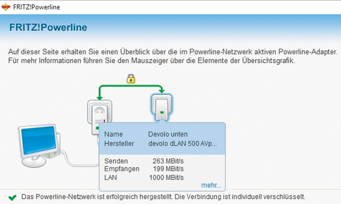Select the highlighted Devolo powerline adapter icon

(x=162, y=108)
